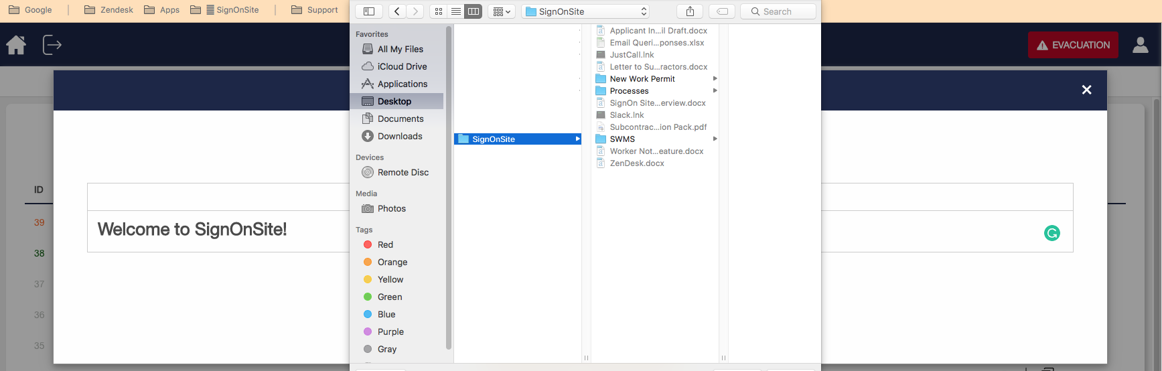Open Zendesk bookmarks folder
The height and width of the screenshot is (371, 1162).
tap(108, 10)
